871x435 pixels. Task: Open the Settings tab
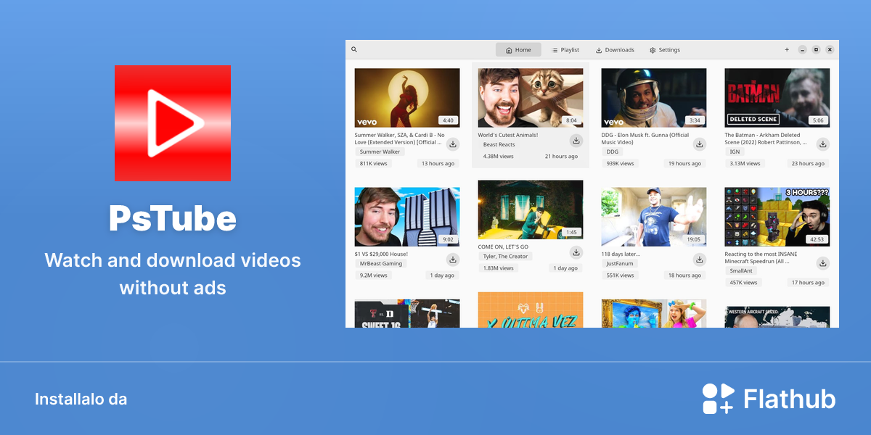click(x=665, y=50)
